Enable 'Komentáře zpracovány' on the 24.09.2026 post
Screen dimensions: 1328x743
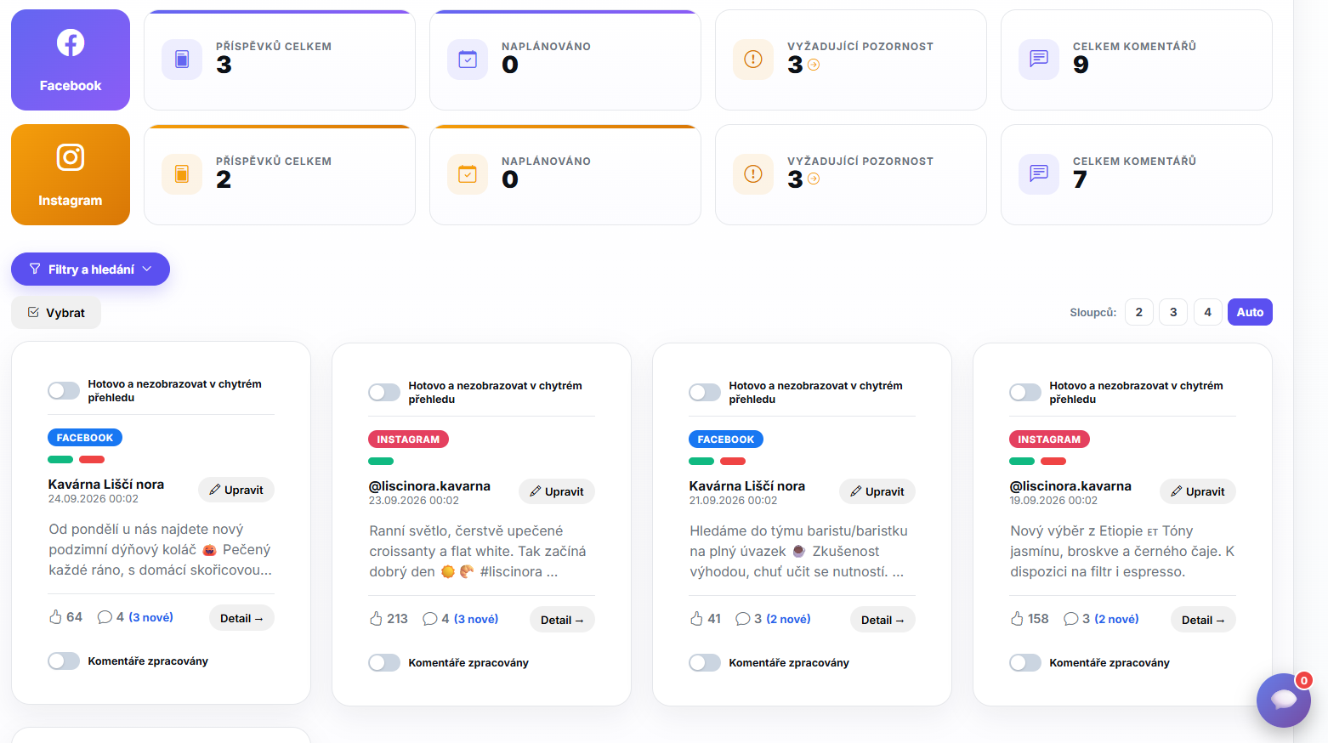tap(64, 661)
